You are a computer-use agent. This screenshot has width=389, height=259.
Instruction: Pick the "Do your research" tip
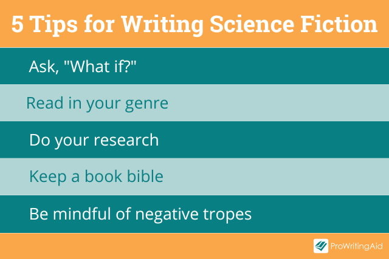click(x=94, y=140)
